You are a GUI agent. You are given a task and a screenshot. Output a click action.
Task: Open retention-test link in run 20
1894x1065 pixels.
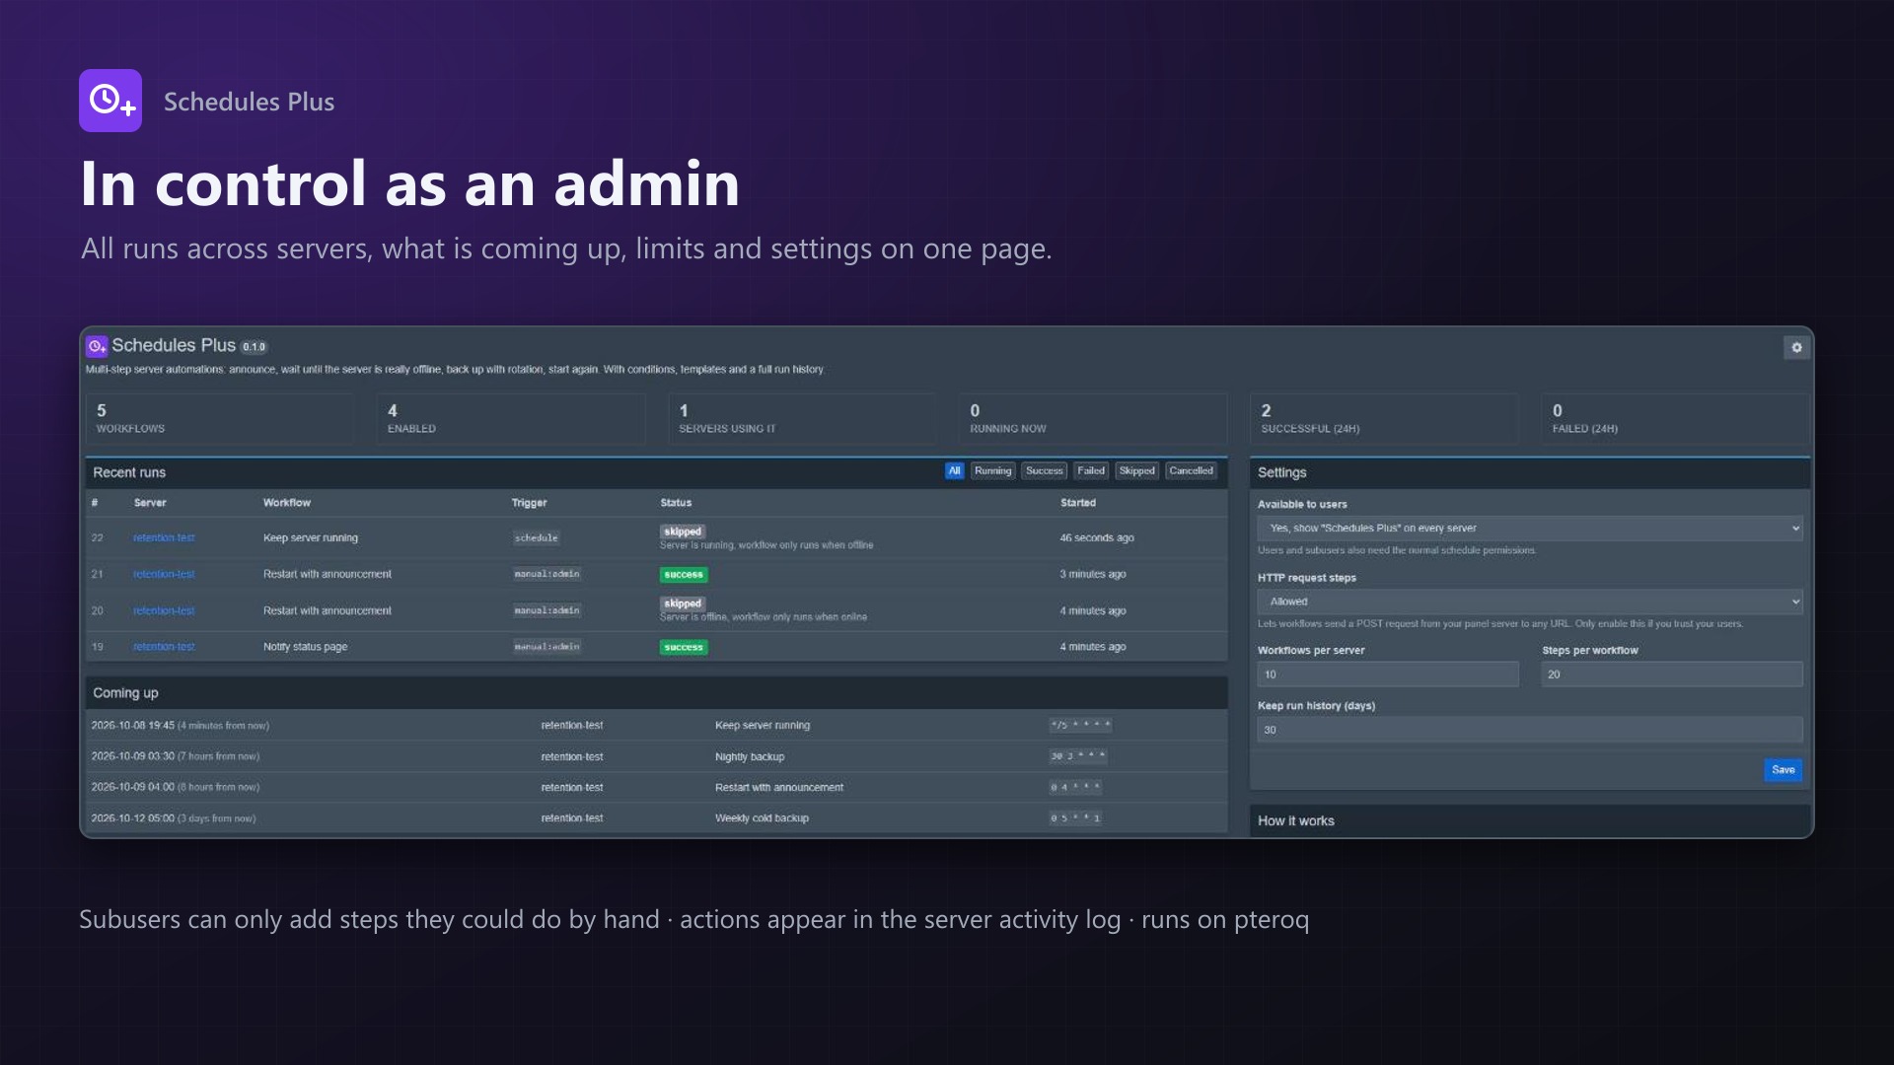[164, 611]
